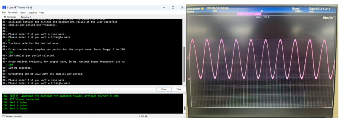Close the J-Link RTT Viewer window
339x118 pixels.
click(182, 7)
